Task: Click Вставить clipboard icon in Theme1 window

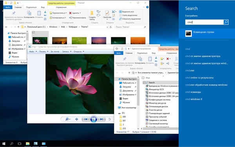Action: (x=39, y=13)
